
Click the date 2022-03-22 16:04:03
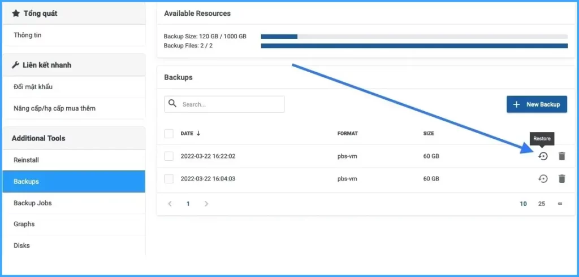pos(208,179)
